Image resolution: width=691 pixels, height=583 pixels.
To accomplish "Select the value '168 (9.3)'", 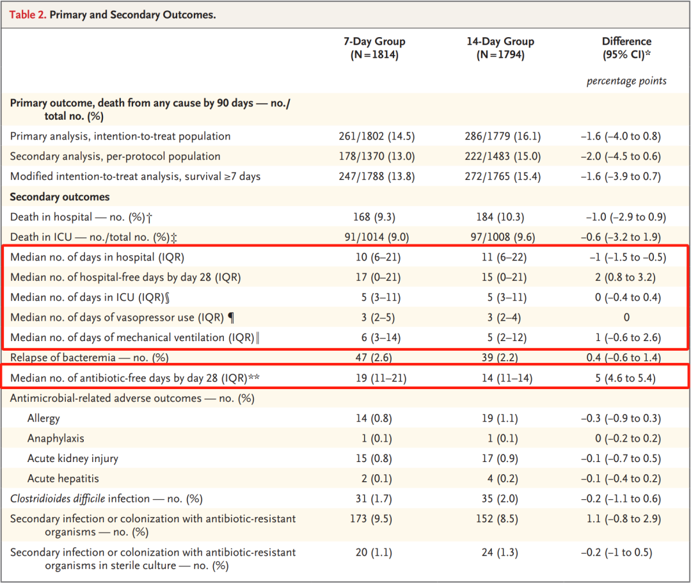I will [374, 217].
